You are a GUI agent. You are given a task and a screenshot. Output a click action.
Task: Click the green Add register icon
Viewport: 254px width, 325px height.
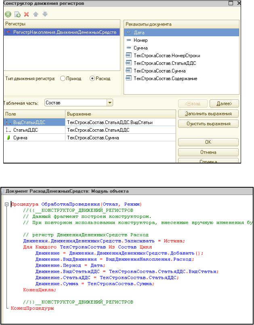pos(8,14)
